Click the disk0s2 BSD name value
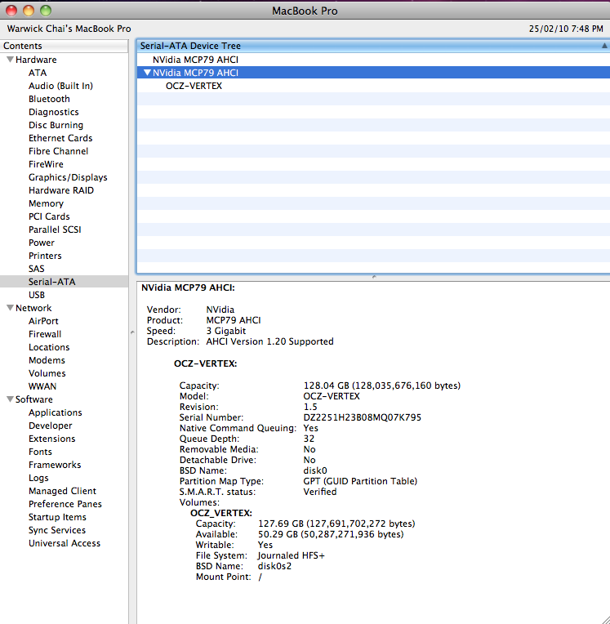Viewport: 610px width, 624px height. point(274,566)
